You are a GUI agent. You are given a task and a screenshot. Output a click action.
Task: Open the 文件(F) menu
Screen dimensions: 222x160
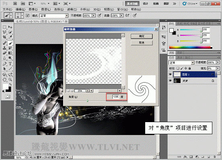tap(8, 9)
